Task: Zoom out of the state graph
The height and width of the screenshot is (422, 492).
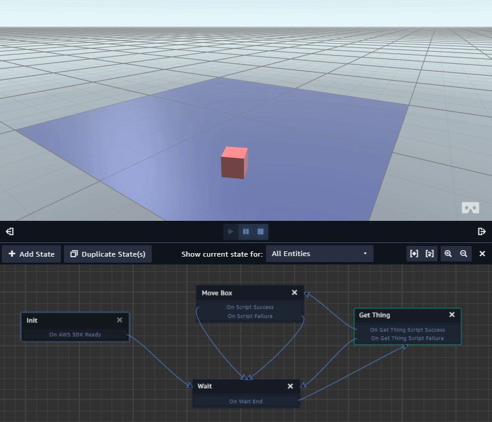Action: tap(463, 254)
